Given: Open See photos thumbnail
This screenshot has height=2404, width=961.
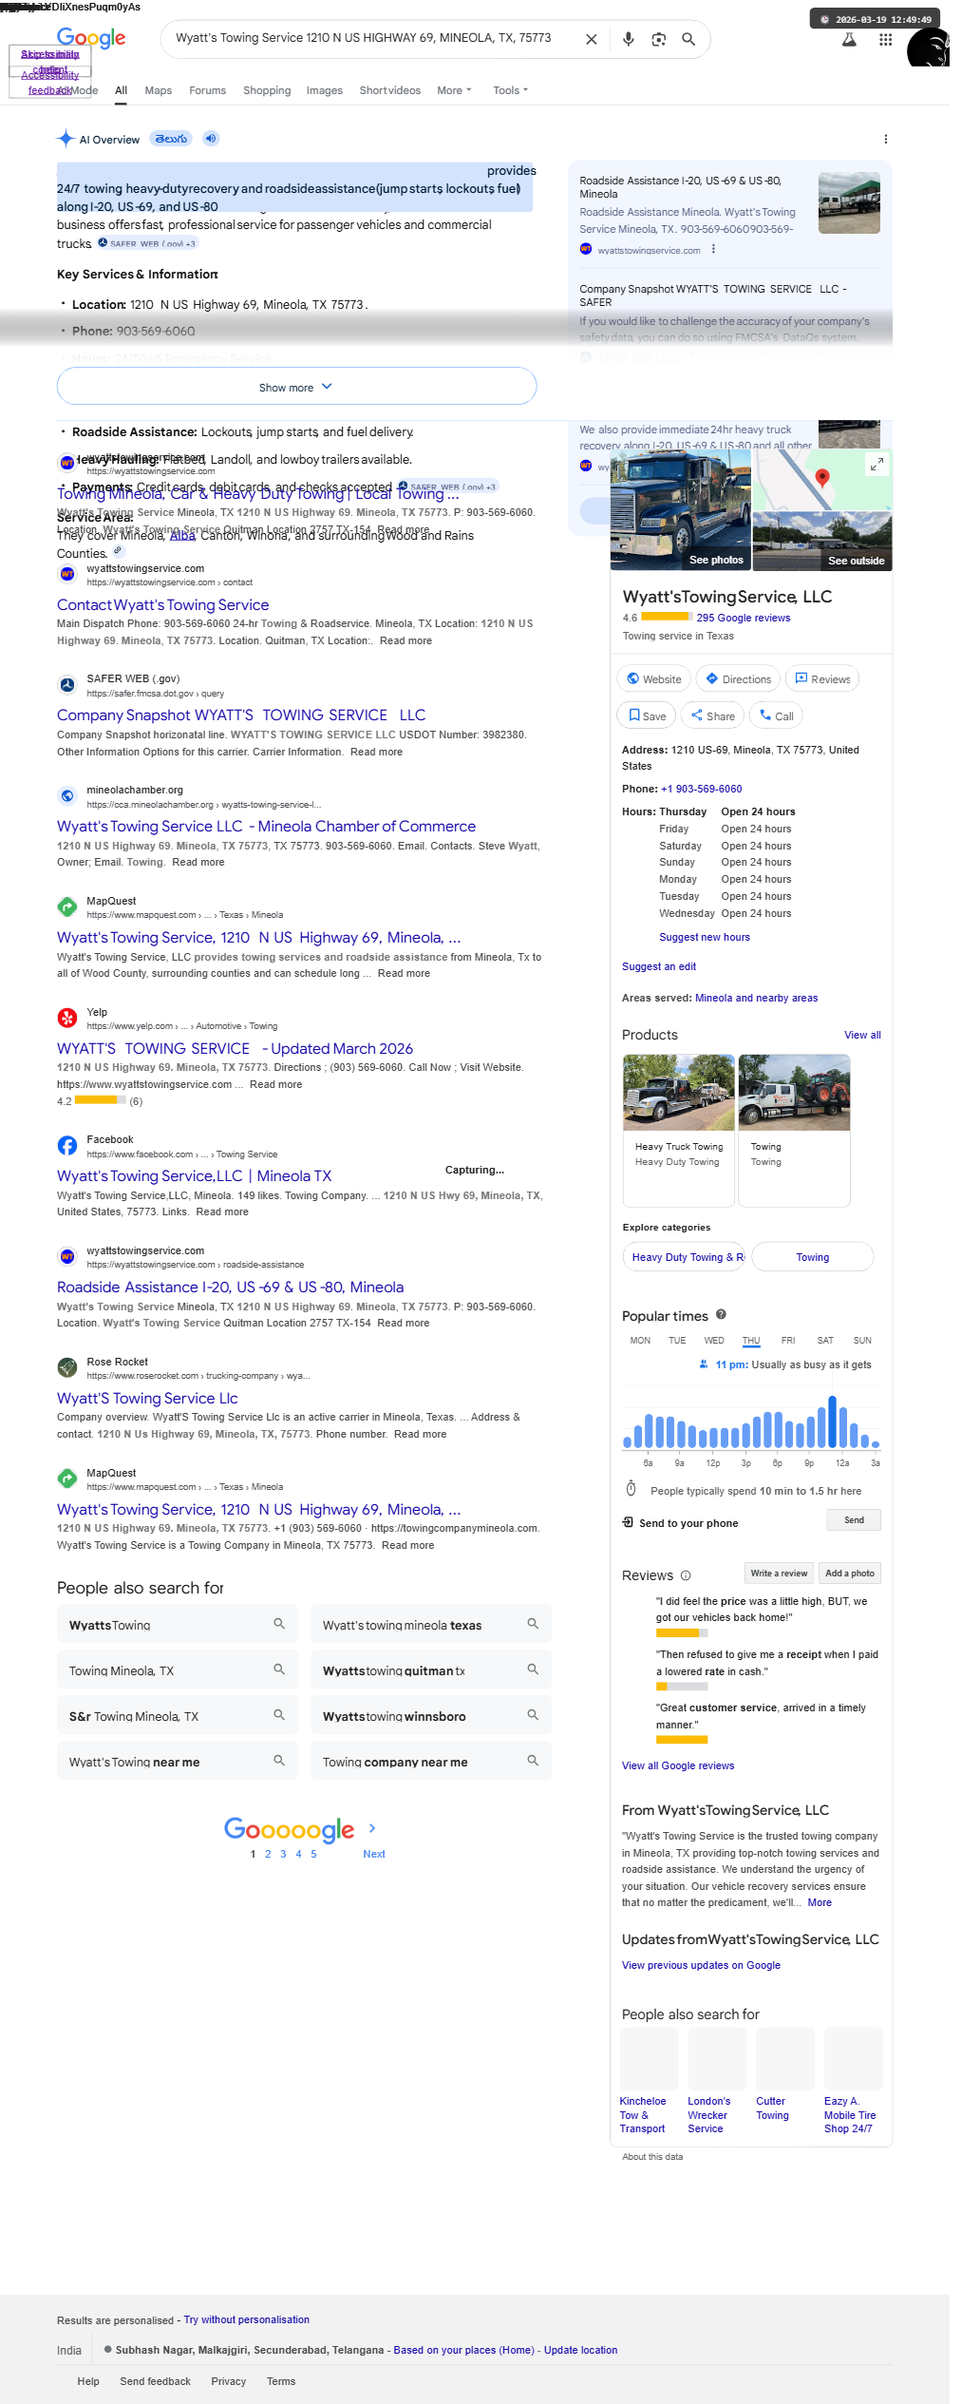Looking at the screenshot, I should pos(680,510).
